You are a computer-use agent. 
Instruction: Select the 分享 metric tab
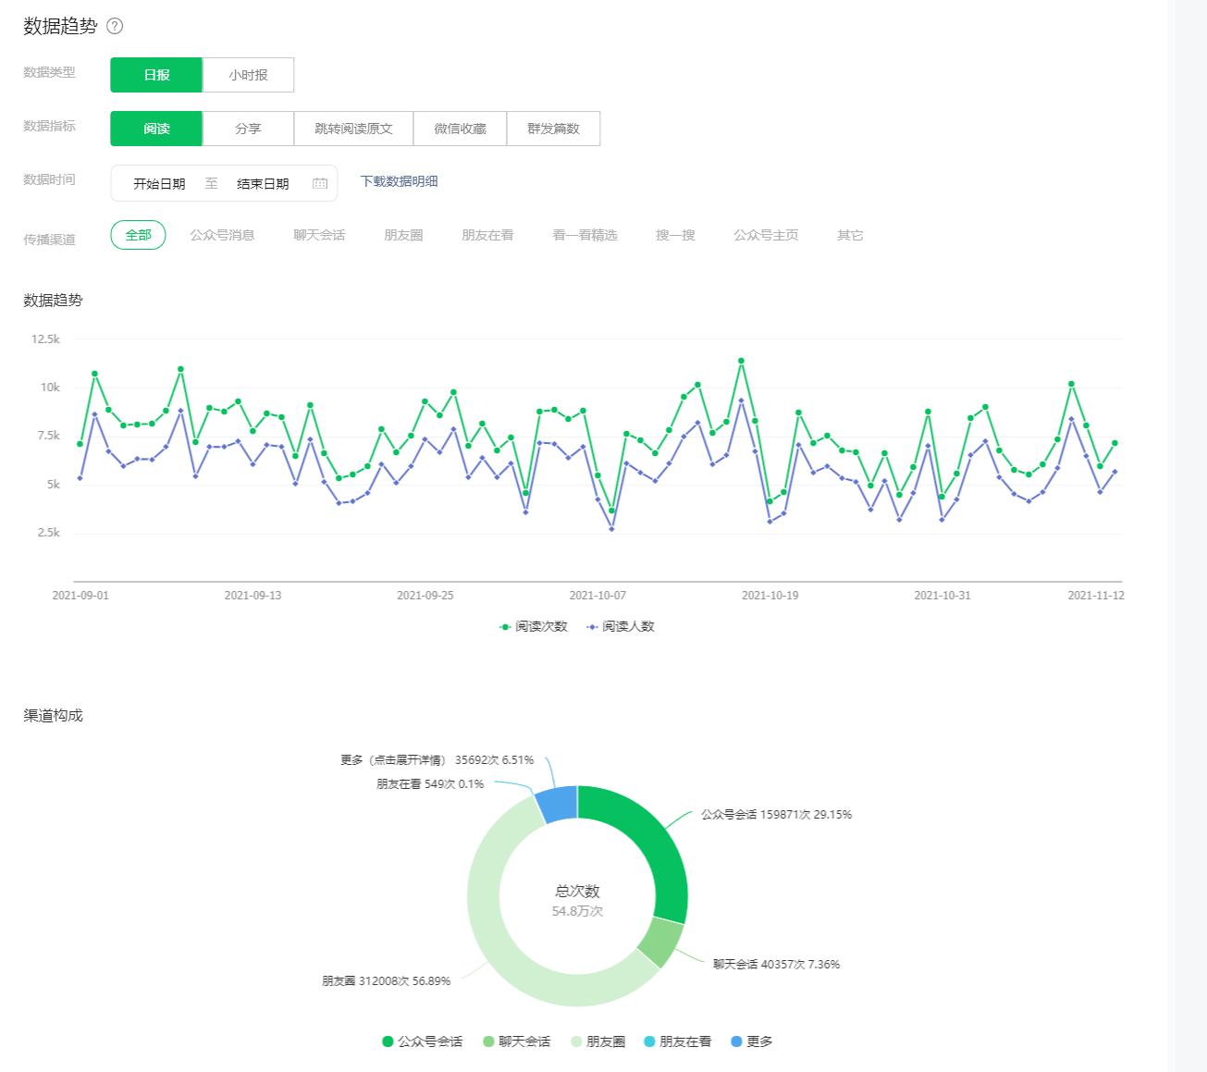pos(248,129)
